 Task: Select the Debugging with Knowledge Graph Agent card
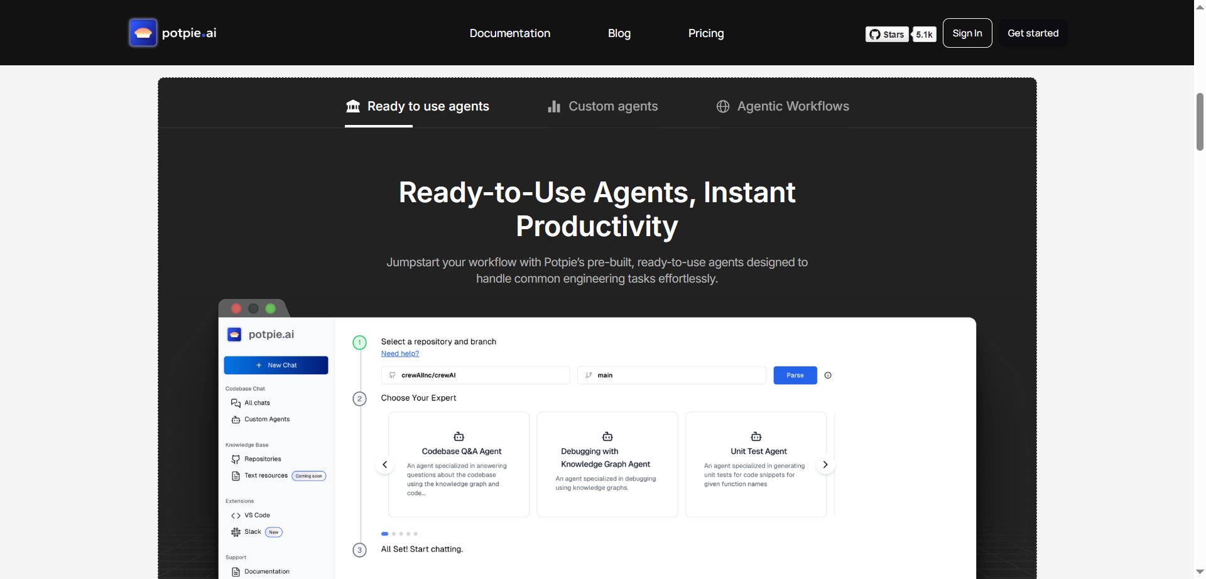607,464
